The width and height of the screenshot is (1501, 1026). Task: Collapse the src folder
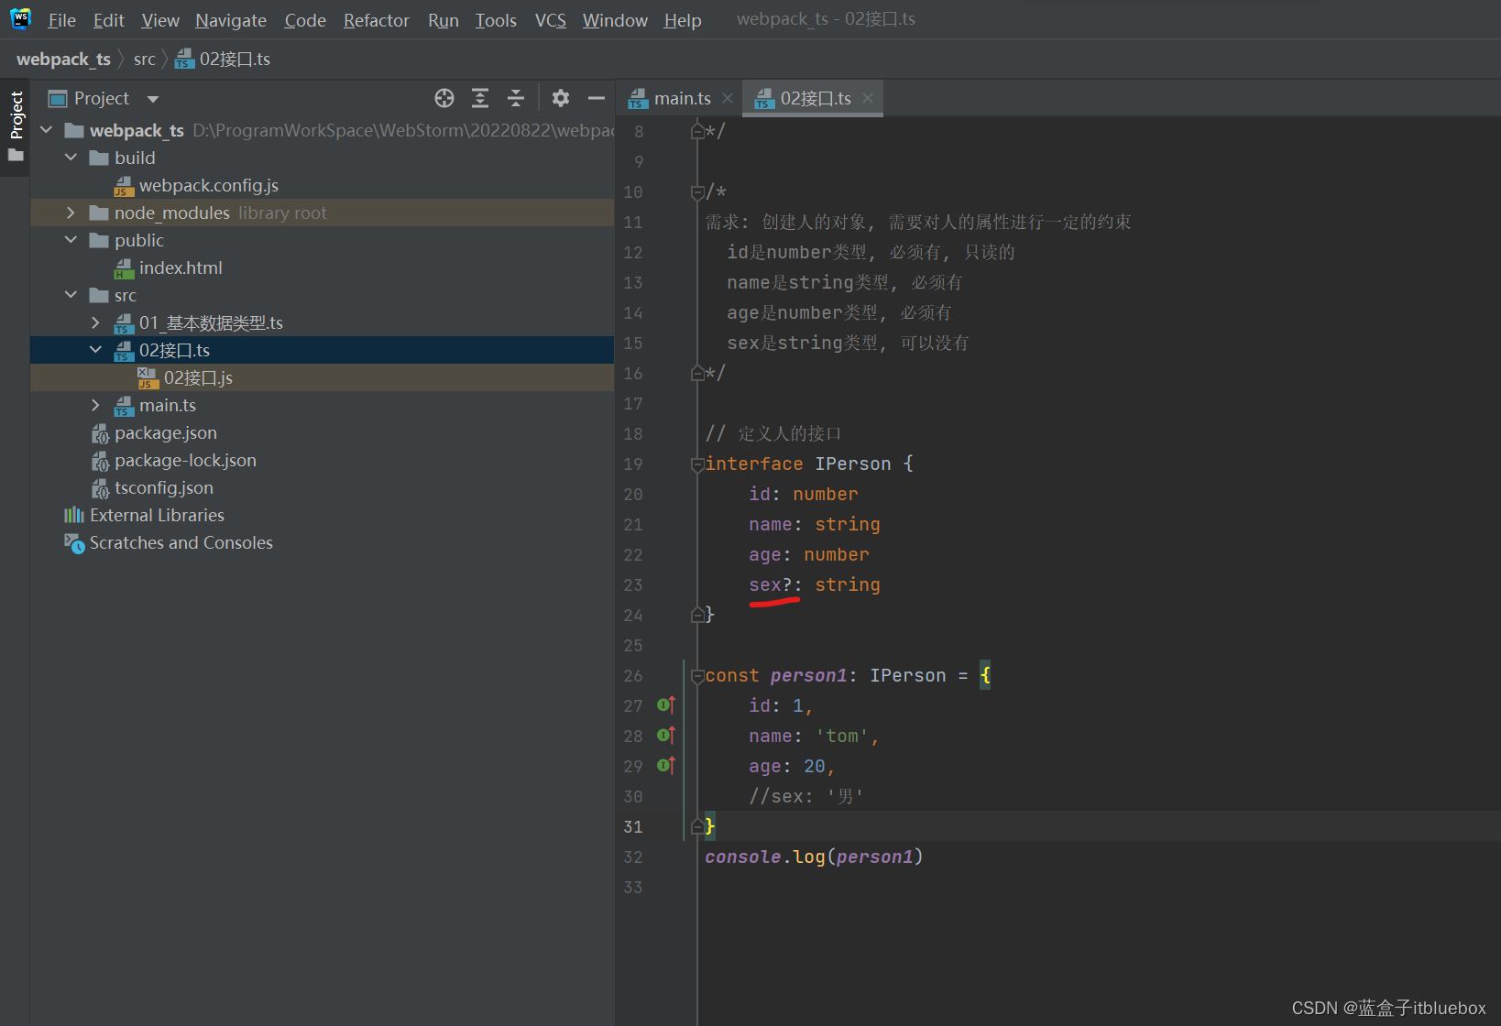[x=71, y=295]
